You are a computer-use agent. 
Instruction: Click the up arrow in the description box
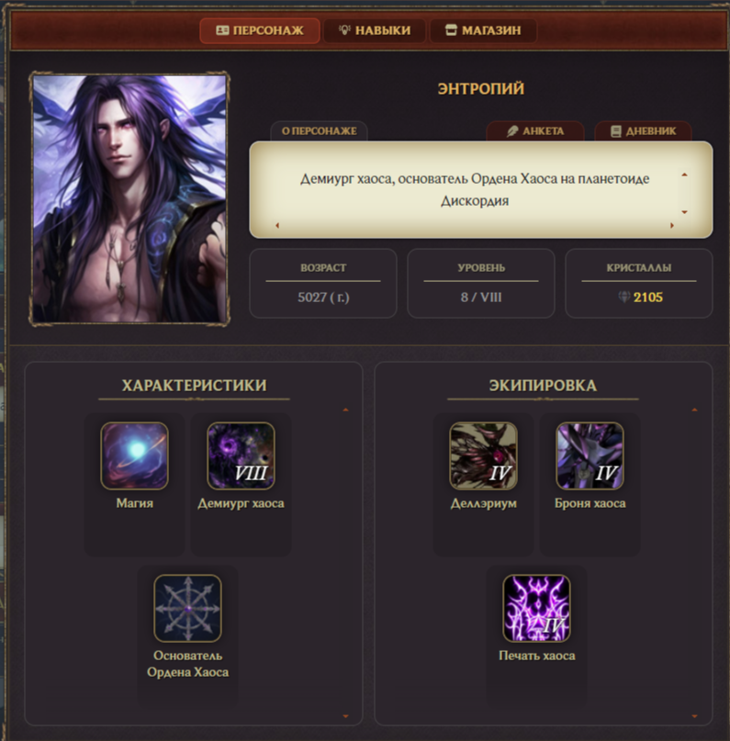(684, 174)
